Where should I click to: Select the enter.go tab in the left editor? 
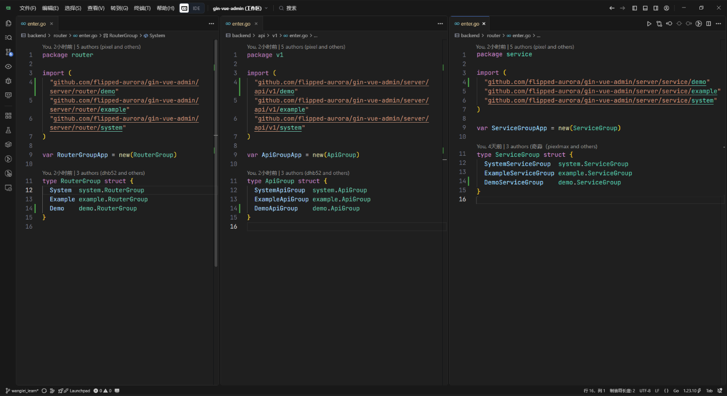pos(37,24)
